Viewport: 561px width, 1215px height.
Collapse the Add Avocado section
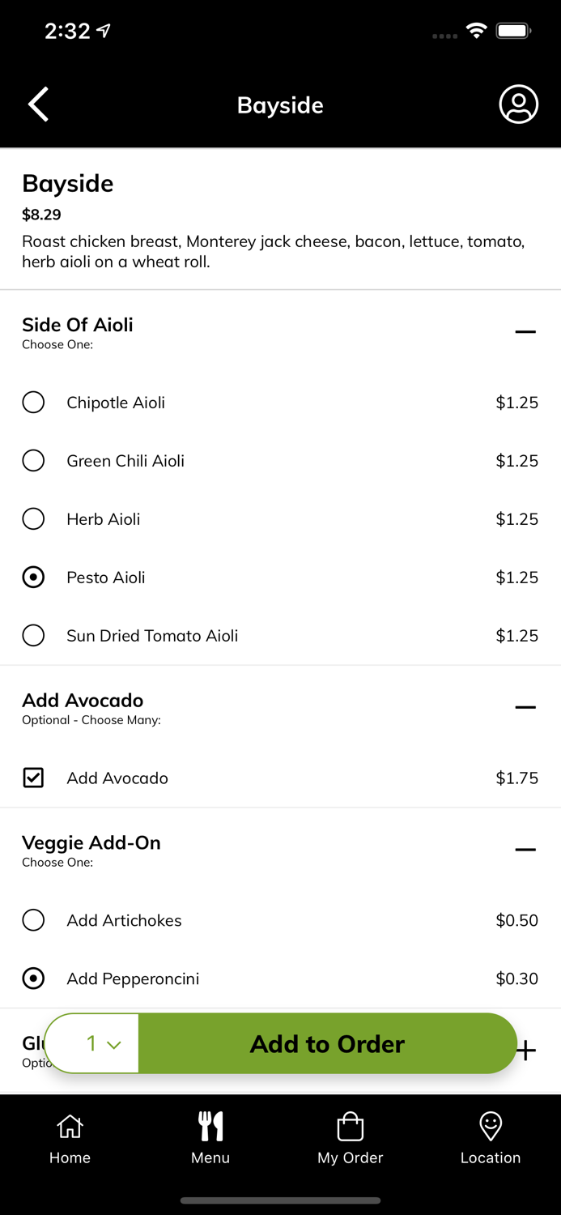(525, 707)
